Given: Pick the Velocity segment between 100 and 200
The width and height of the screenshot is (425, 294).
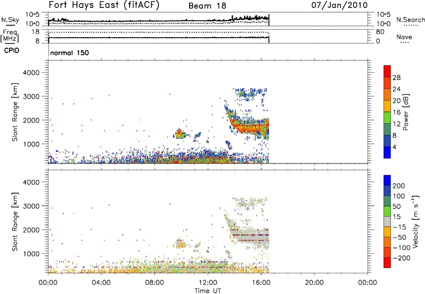Looking at the screenshot, I should tap(387, 191).
